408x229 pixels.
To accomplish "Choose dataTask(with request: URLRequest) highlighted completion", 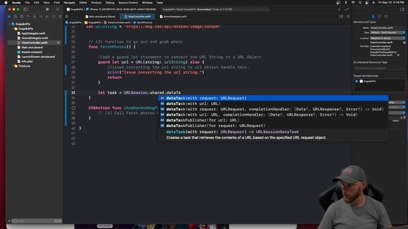I will (x=273, y=98).
